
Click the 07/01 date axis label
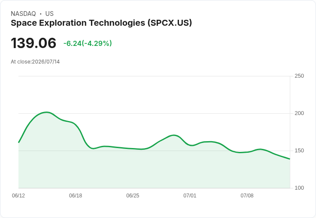click(190, 196)
